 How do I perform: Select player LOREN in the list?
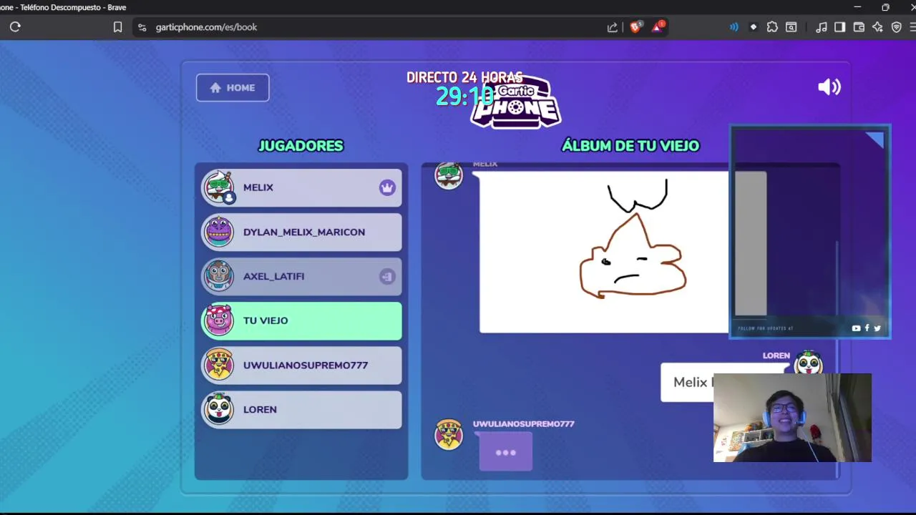coord(301,409)
